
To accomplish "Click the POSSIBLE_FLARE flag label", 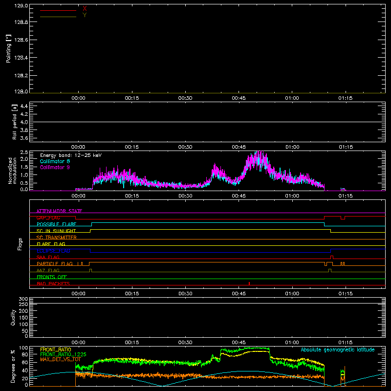I will [56, 224].
